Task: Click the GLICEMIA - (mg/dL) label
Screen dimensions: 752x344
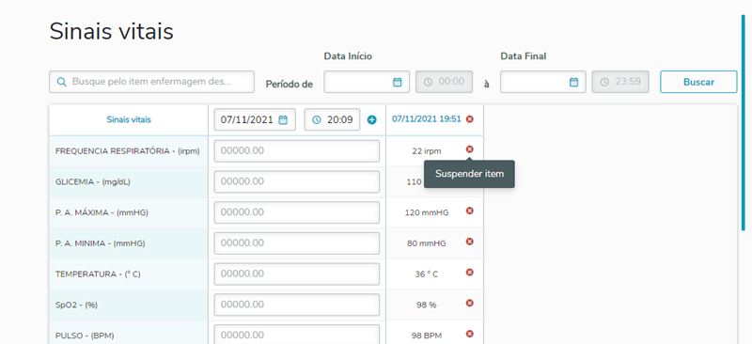Action: [x=92, y=181]
